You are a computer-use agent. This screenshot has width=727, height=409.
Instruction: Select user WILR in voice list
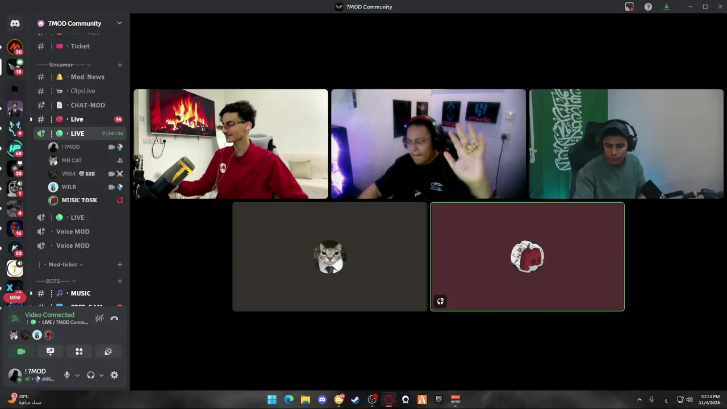coord(85,187)
